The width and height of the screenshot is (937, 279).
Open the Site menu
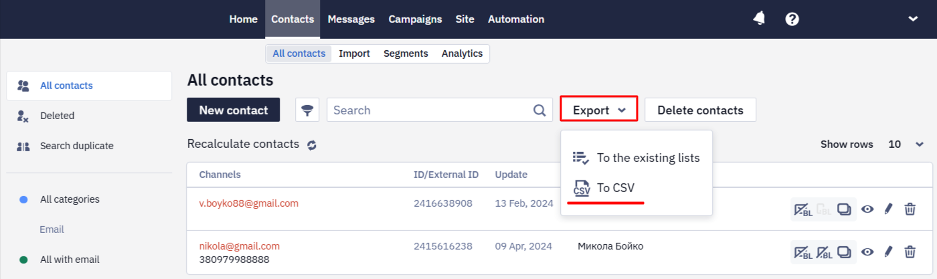pyautogui.click(x=464, y=19)
